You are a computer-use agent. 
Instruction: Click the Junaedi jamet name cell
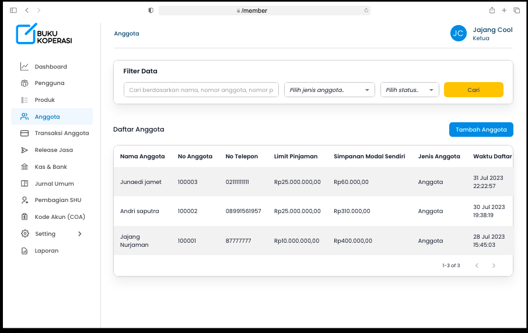141,182
